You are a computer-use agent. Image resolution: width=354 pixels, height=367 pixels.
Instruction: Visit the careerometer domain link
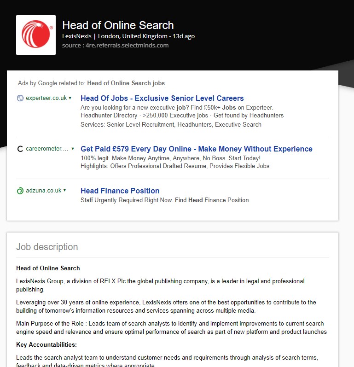tap(47, 149)
